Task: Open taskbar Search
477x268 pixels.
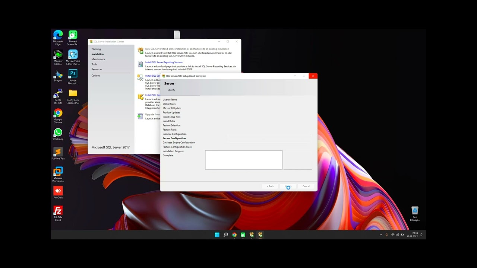Action: [225, 235]
